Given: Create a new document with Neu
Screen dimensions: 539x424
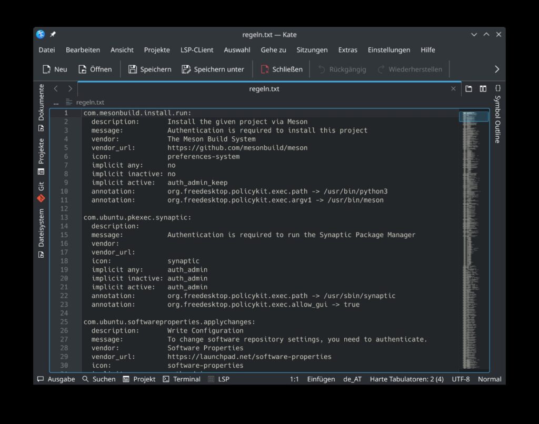Looking at the screenshot, I should click(55, 69).
